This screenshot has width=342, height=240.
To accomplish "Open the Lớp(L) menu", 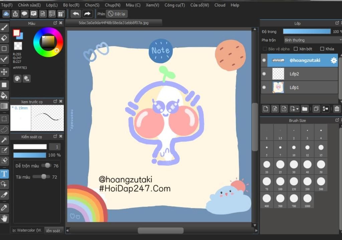I will point(52,5).
